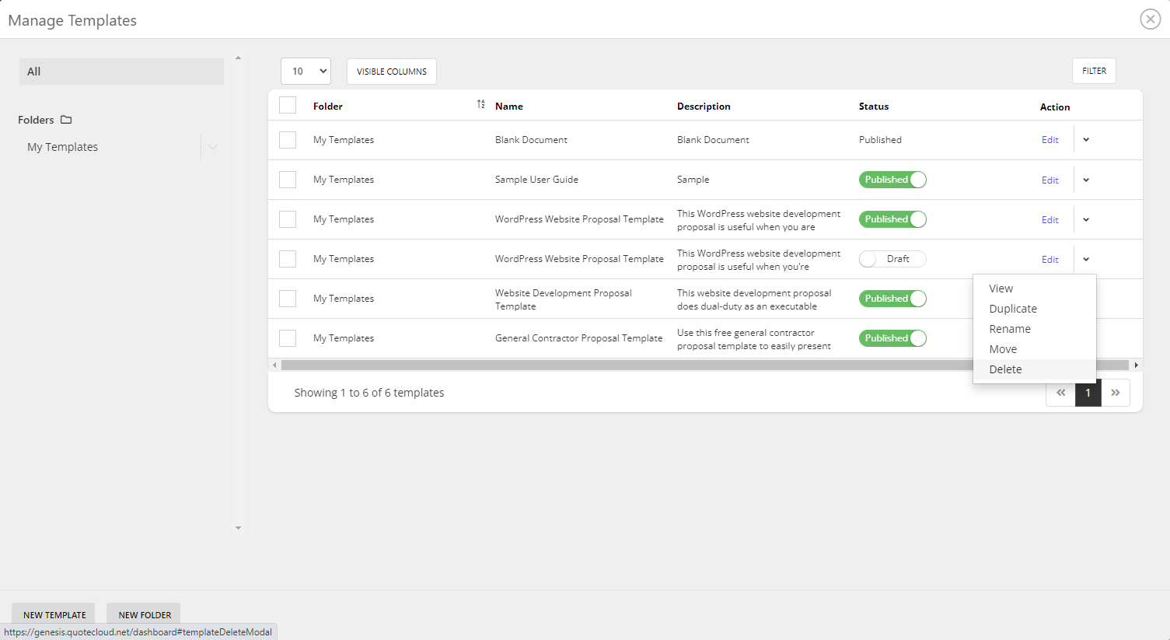The image size is (1170, 640).
Task: Open the action dropdown on the Blank Document row
Action: click(x=1085, y=139)
